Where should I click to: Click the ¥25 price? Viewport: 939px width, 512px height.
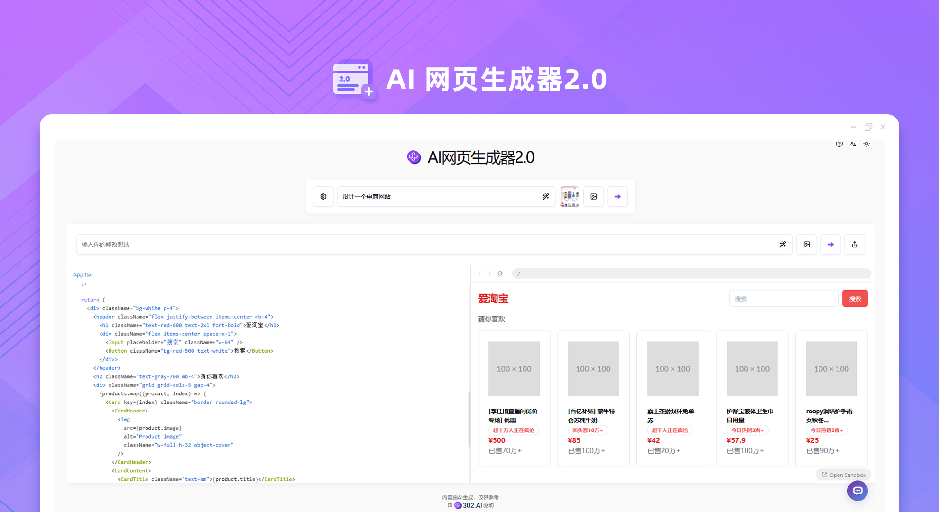[x=812, y=440]
